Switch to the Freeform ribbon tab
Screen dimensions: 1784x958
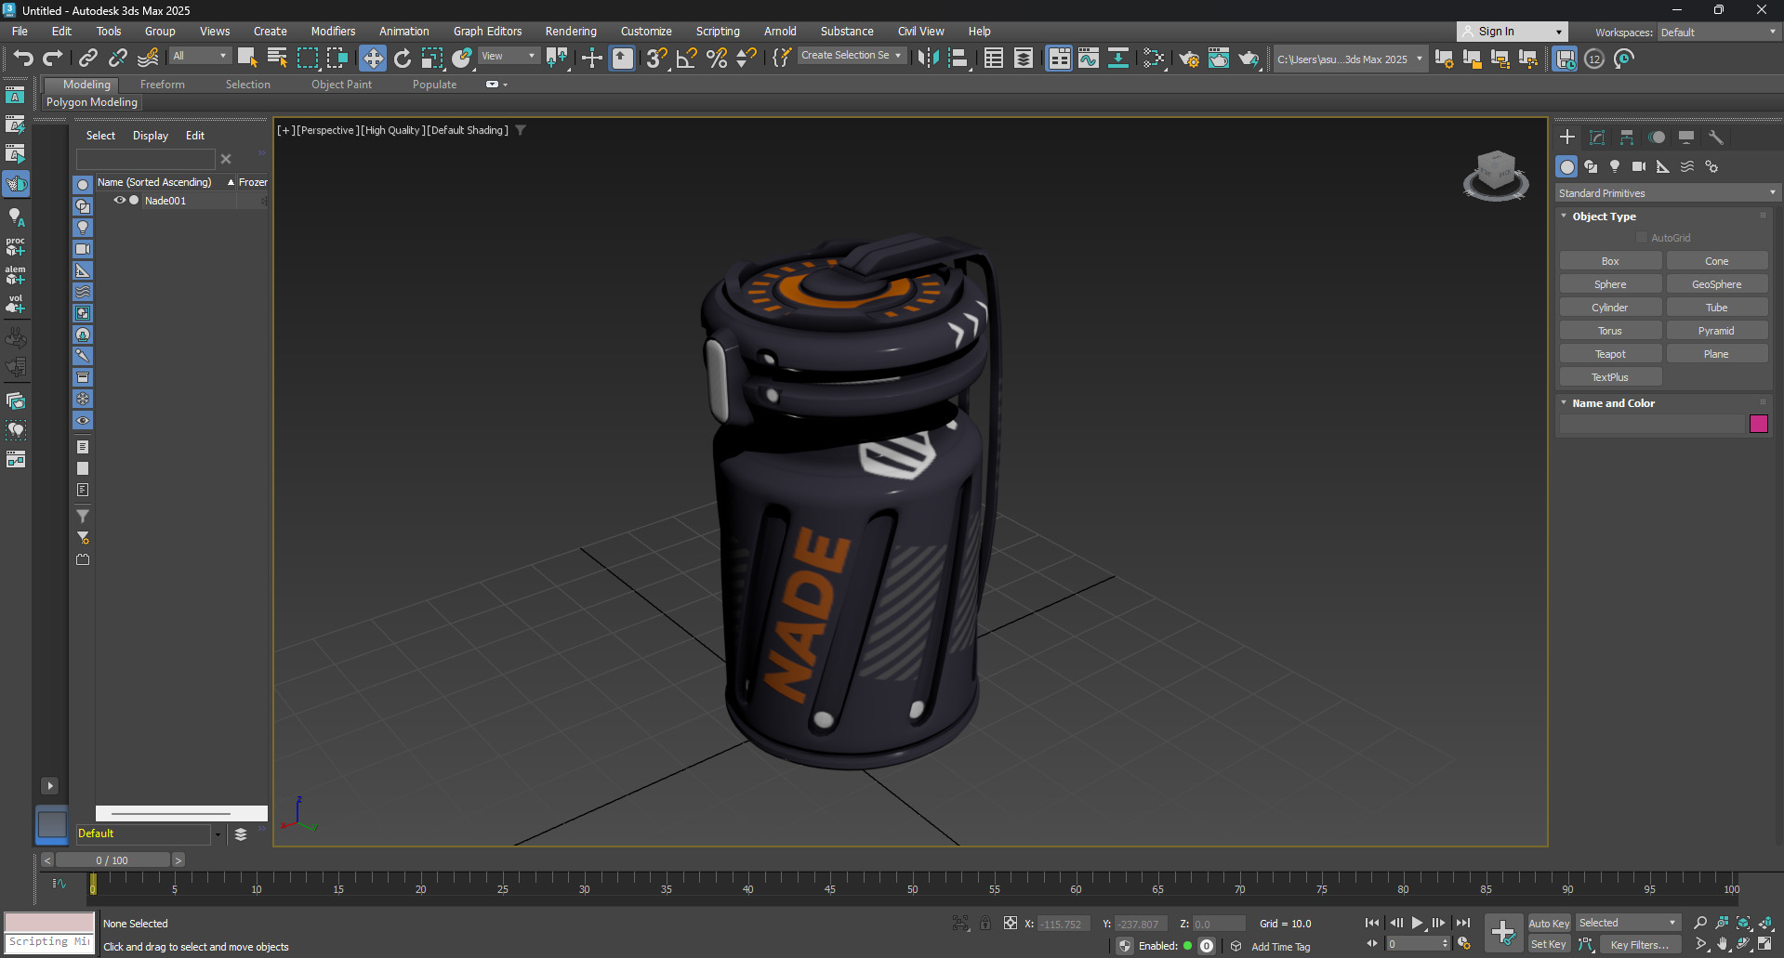click(x=163, y=85)
